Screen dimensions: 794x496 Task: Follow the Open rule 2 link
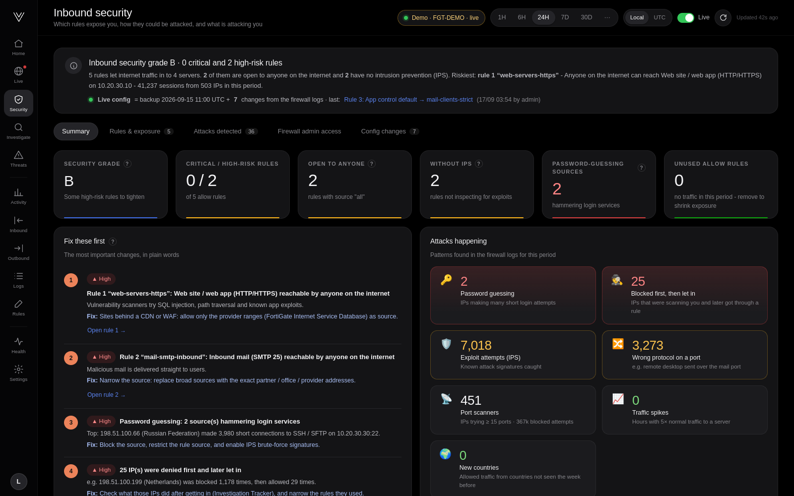(106, 395)
